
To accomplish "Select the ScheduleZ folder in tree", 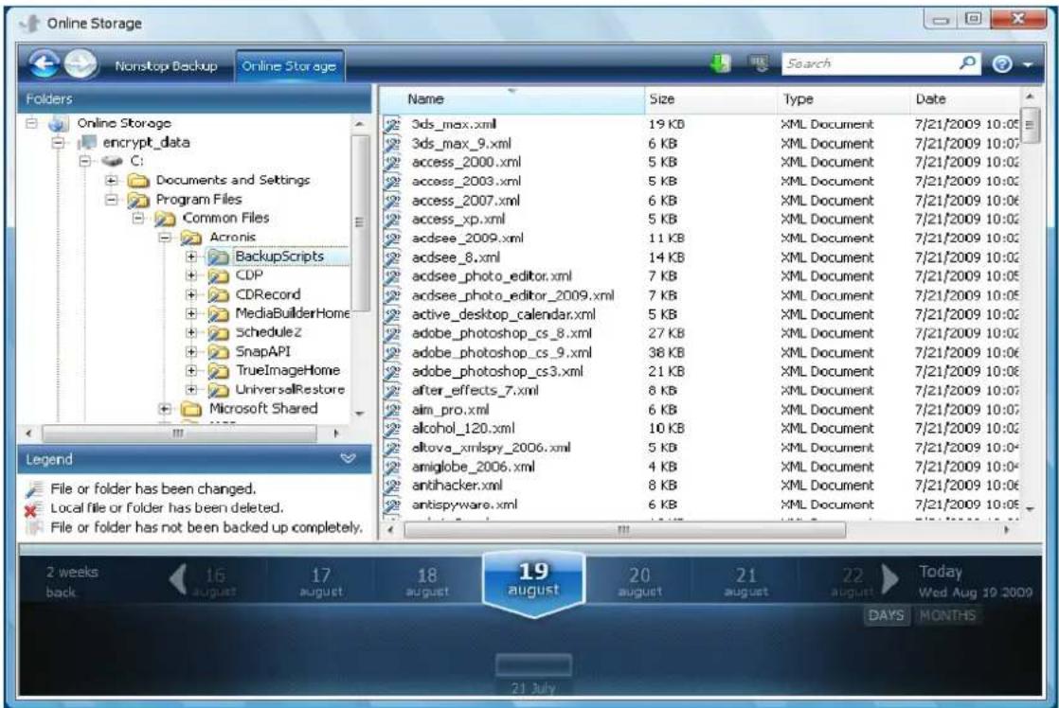I will click(x=268, y=332).
